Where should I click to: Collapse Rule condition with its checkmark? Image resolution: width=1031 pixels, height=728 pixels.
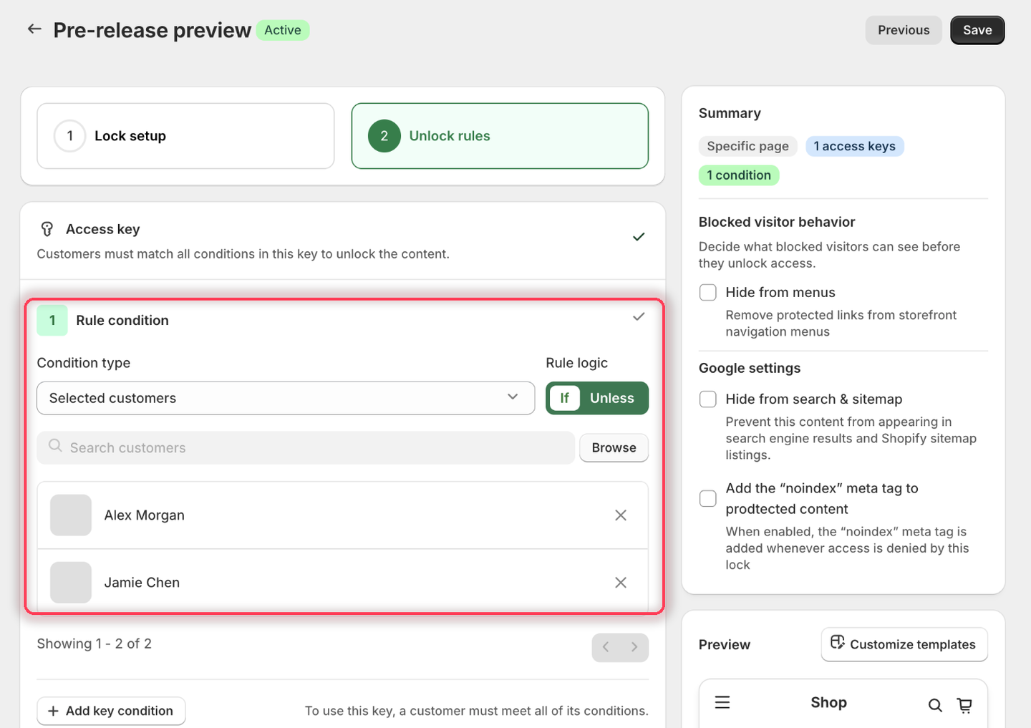coord(639,316)
